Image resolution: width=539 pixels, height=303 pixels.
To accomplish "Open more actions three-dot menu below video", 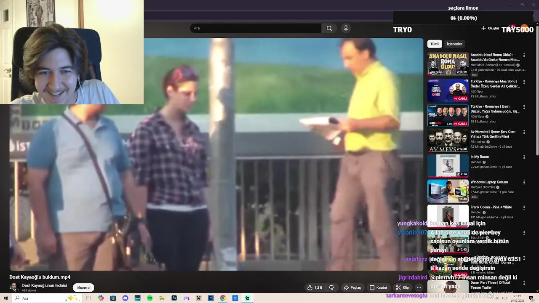I will (x=419, y=288).
